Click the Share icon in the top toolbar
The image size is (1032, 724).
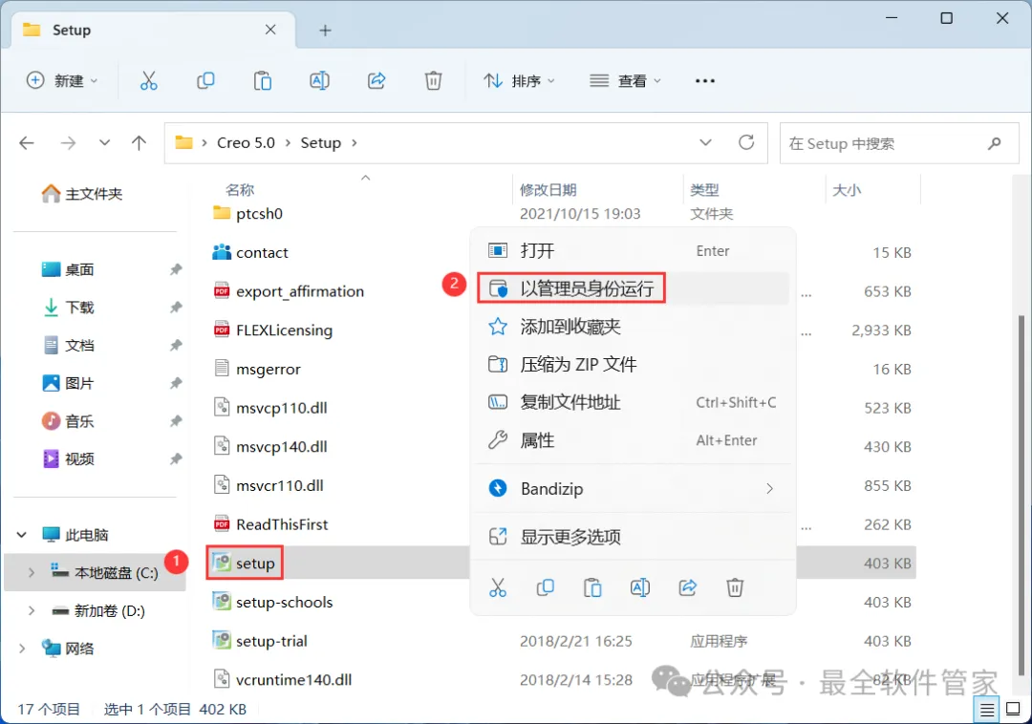[x=376, y=81]
